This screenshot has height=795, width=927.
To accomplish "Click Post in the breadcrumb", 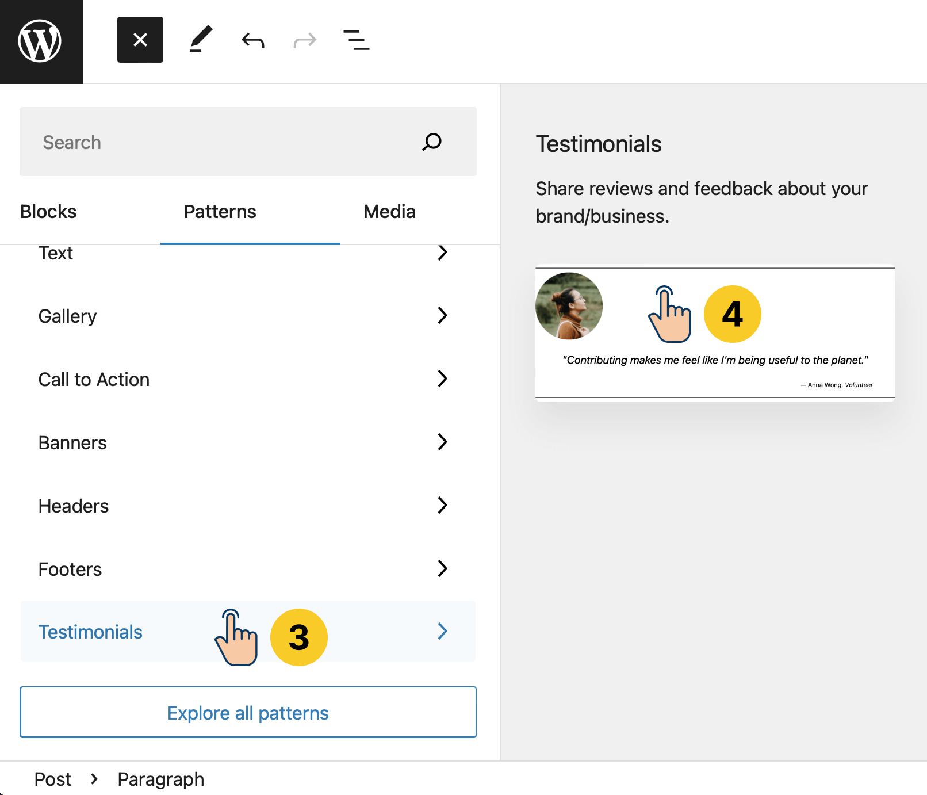I will click(52, 779).
